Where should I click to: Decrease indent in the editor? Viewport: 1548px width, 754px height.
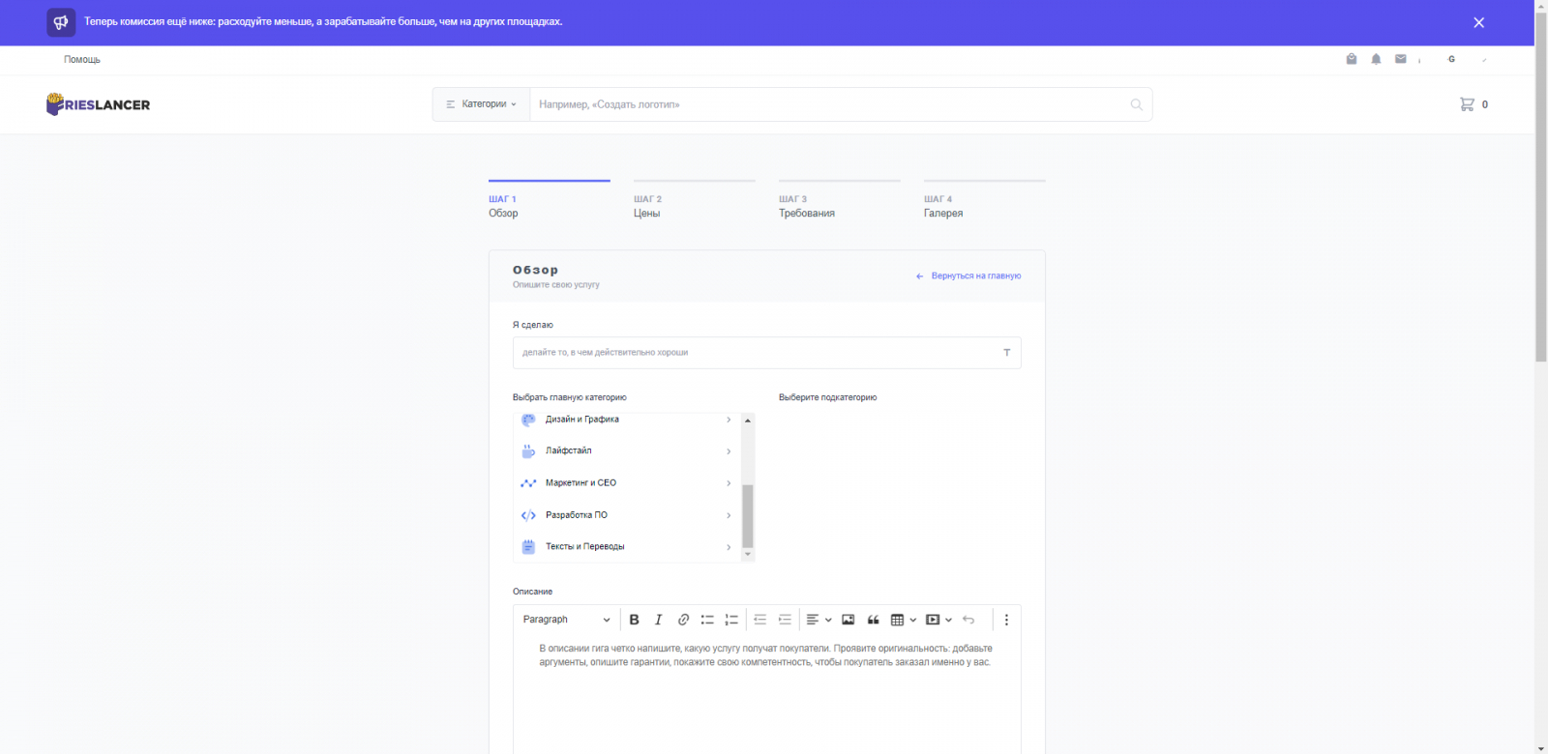(x=760, y=620)
